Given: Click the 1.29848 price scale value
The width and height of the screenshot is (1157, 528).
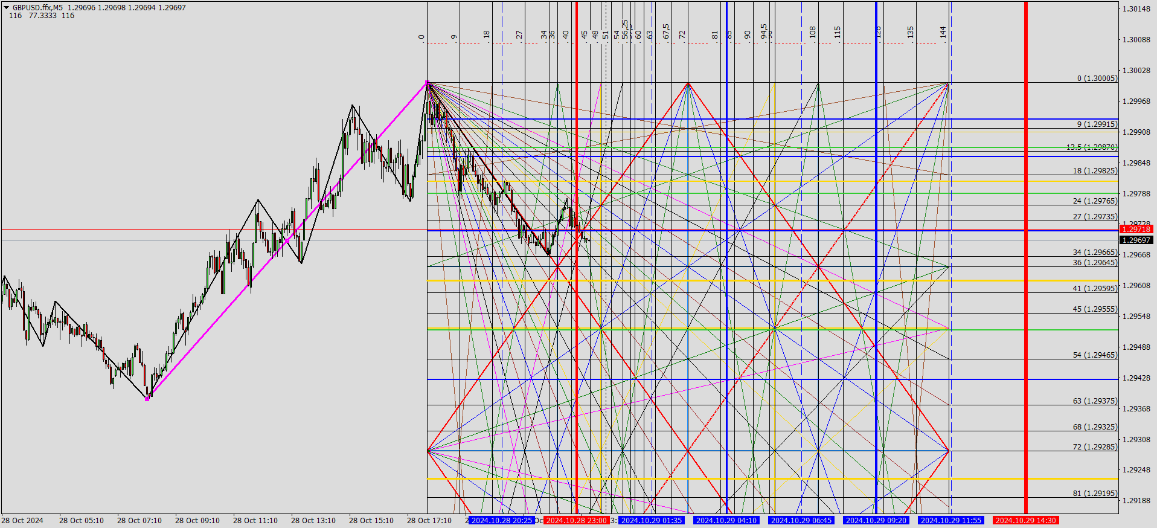Looking at the screenshot, I should click(1136, 163).
